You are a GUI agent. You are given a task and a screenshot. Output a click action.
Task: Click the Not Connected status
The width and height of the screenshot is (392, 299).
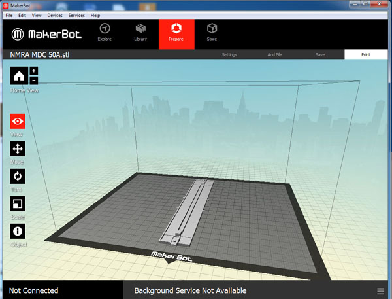(x=33, y=290)
